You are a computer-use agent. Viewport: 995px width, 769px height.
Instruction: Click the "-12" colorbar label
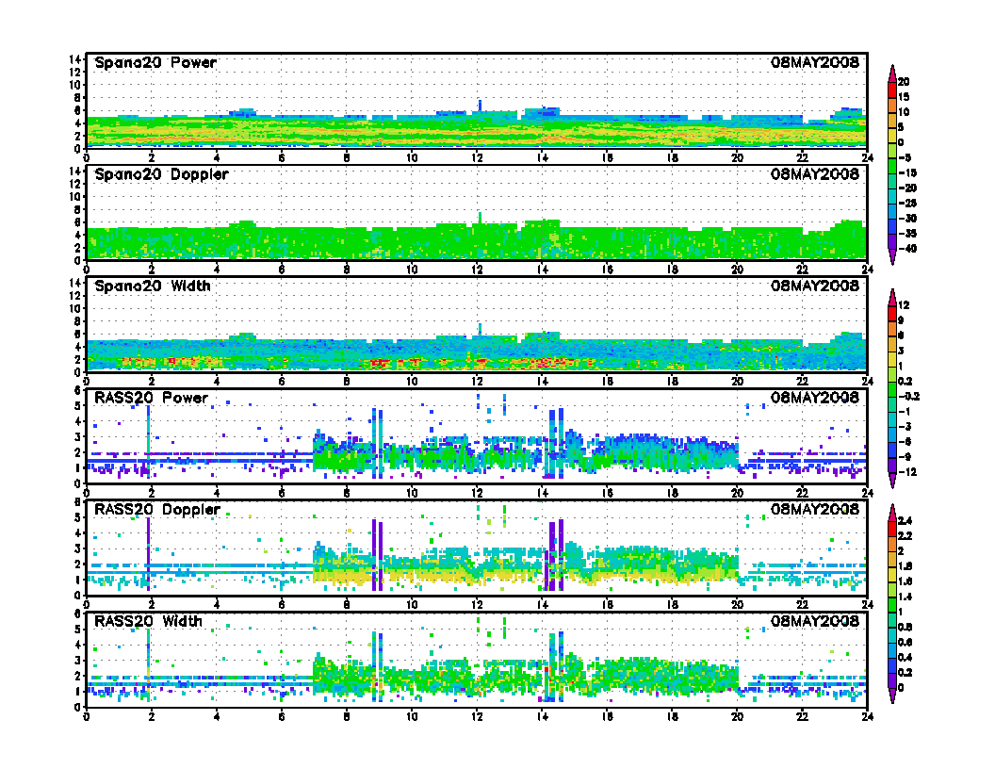tap(906, 472)
